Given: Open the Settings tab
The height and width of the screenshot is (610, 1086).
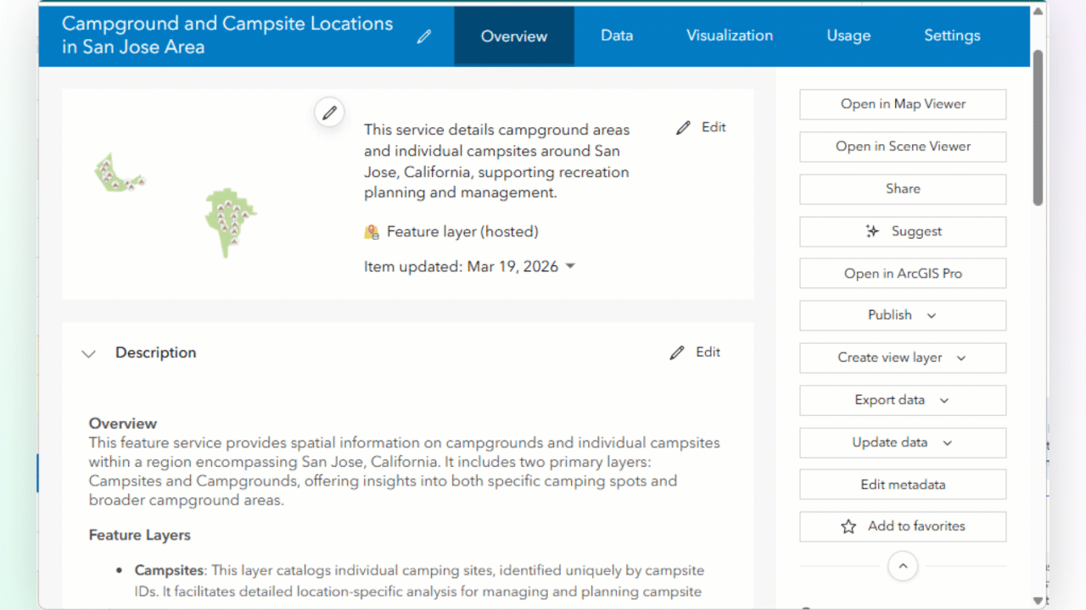Looking at the screenshot, I should (x=952, y=36).
